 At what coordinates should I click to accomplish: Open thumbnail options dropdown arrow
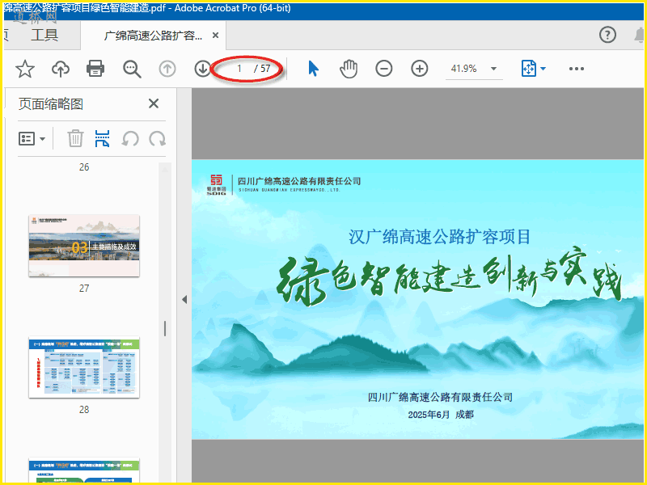click(43, 139)
